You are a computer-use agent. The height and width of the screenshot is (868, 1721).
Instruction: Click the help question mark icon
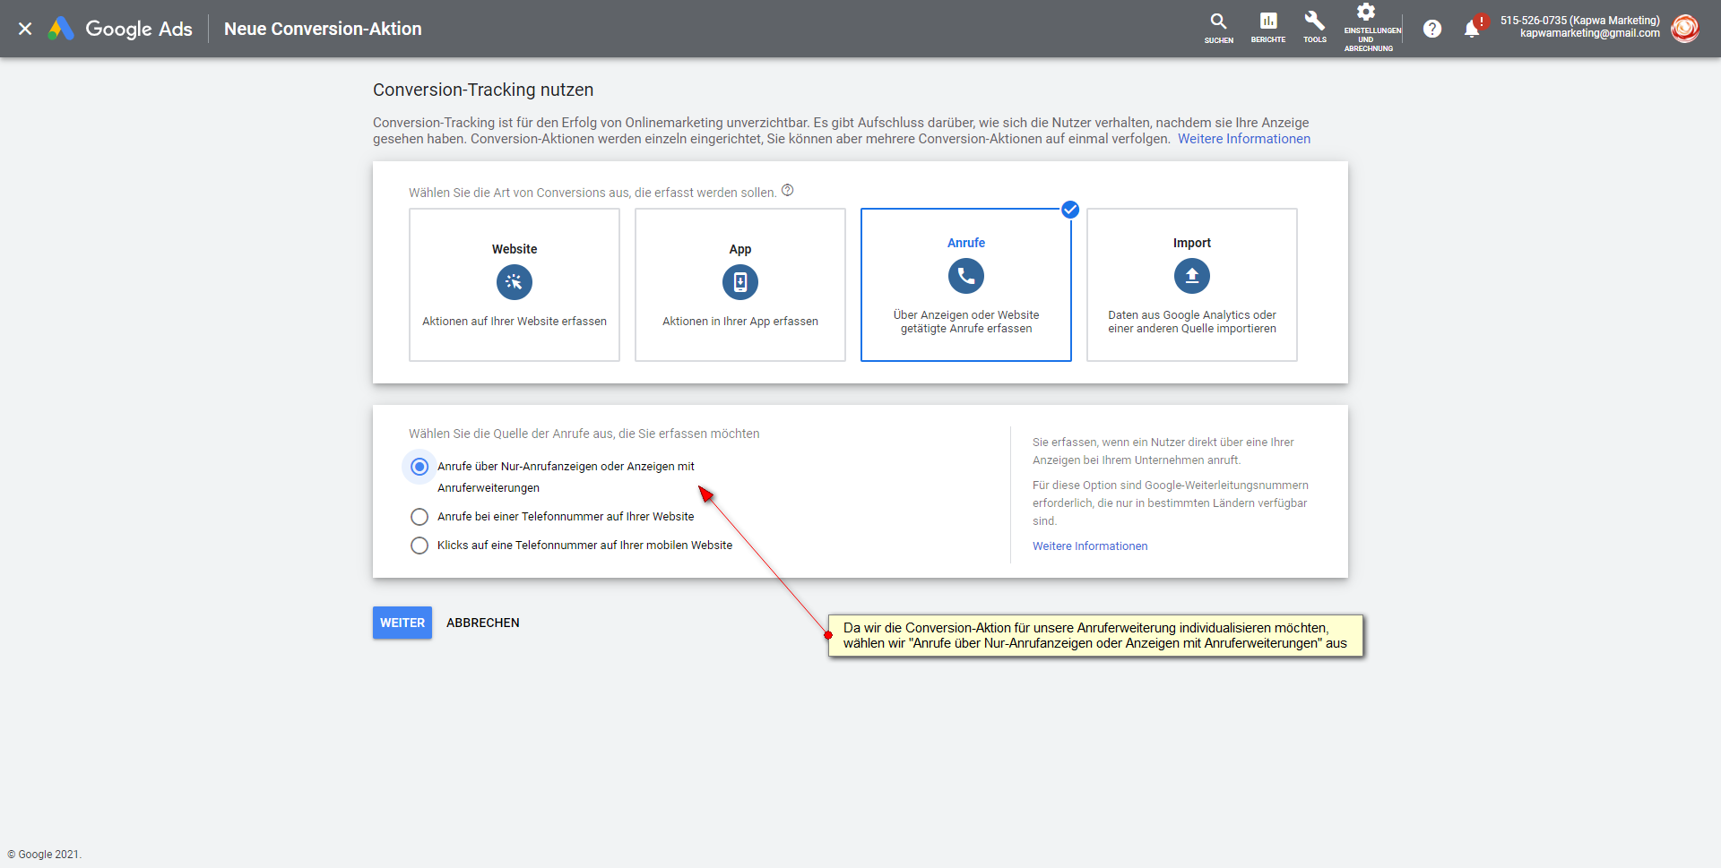1432,29
